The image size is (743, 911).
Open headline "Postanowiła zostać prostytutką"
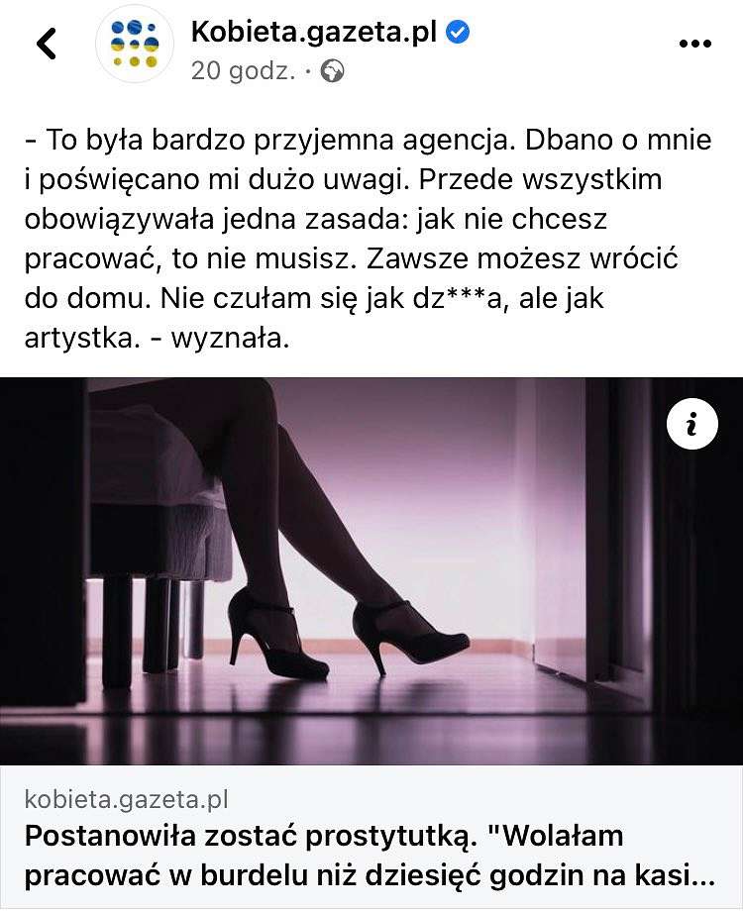(x=247, y=837)
